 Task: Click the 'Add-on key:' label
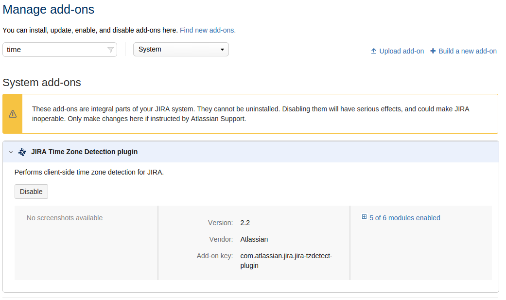215,256
